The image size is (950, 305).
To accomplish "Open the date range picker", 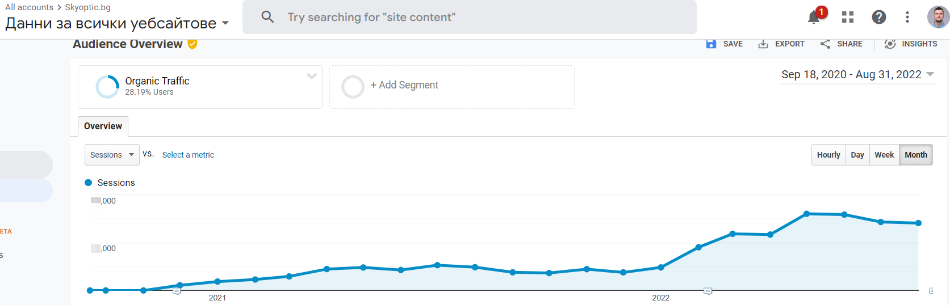I will [857, 75].
